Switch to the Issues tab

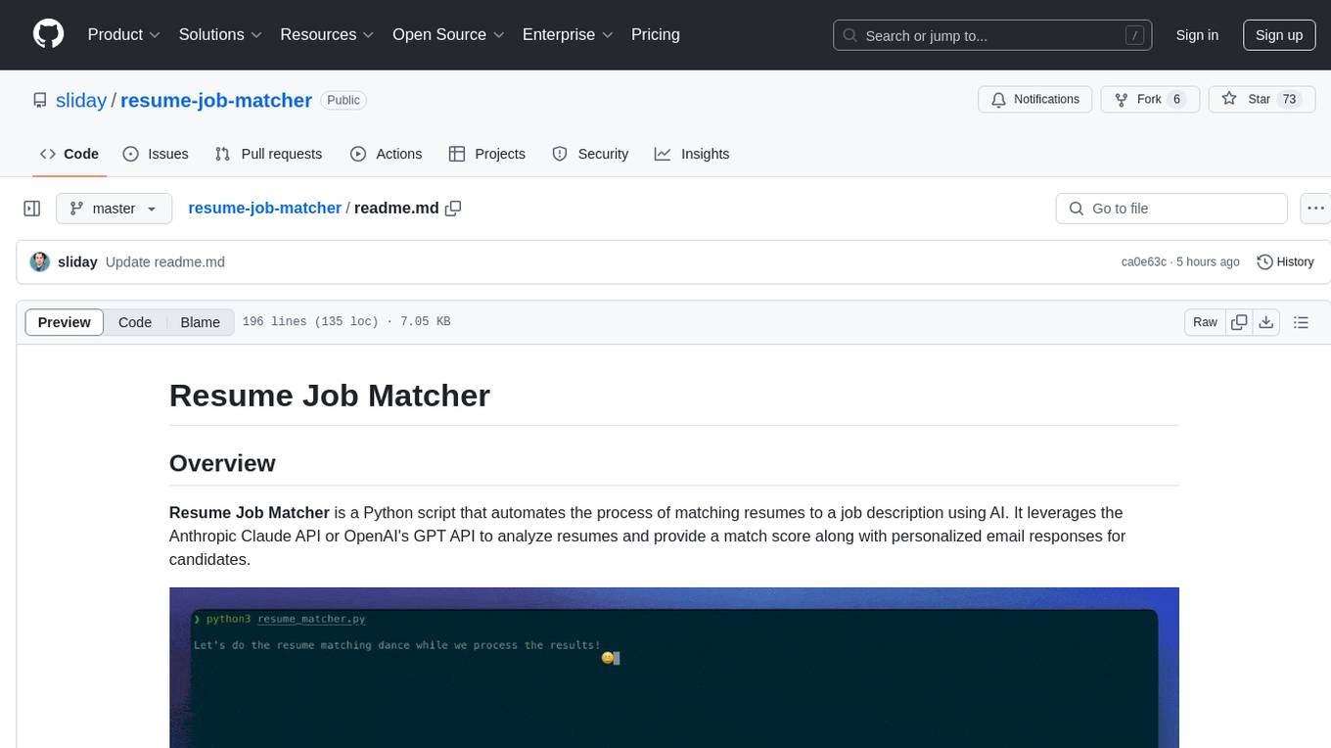[x=156, y=154]
